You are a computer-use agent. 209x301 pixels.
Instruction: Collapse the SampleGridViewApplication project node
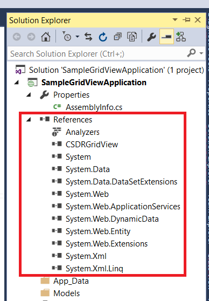[x=17, y=83]
